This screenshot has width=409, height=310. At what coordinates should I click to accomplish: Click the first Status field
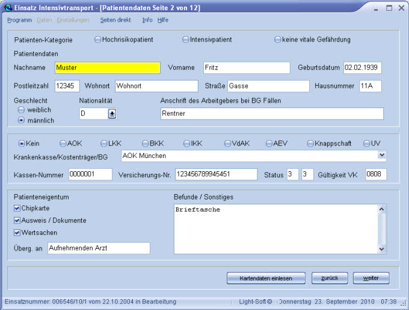tap(293, 174)
